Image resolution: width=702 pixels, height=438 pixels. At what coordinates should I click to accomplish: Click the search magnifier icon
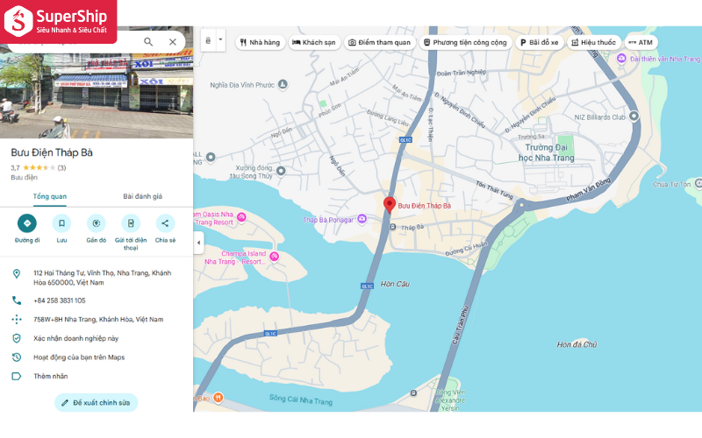[148, 41]
